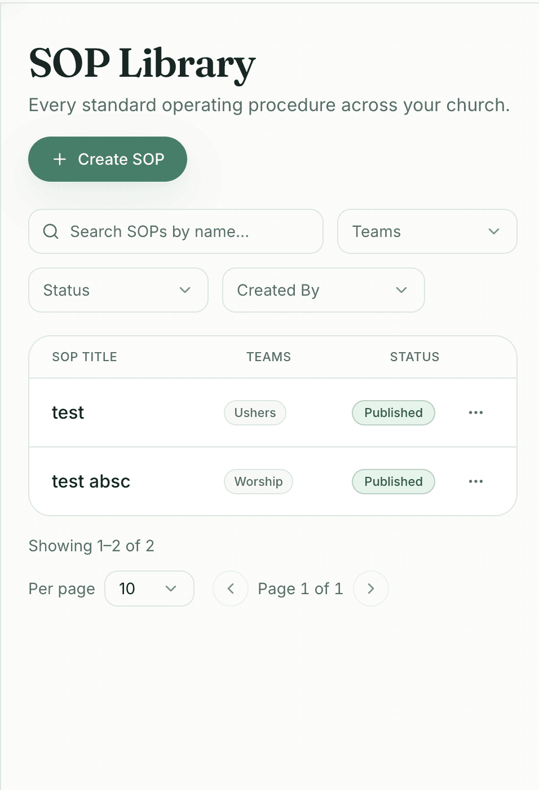Open the SOP titled test absc
This screenshot has height=790, width=539.
pyautogui.click(x=91, y=481)
